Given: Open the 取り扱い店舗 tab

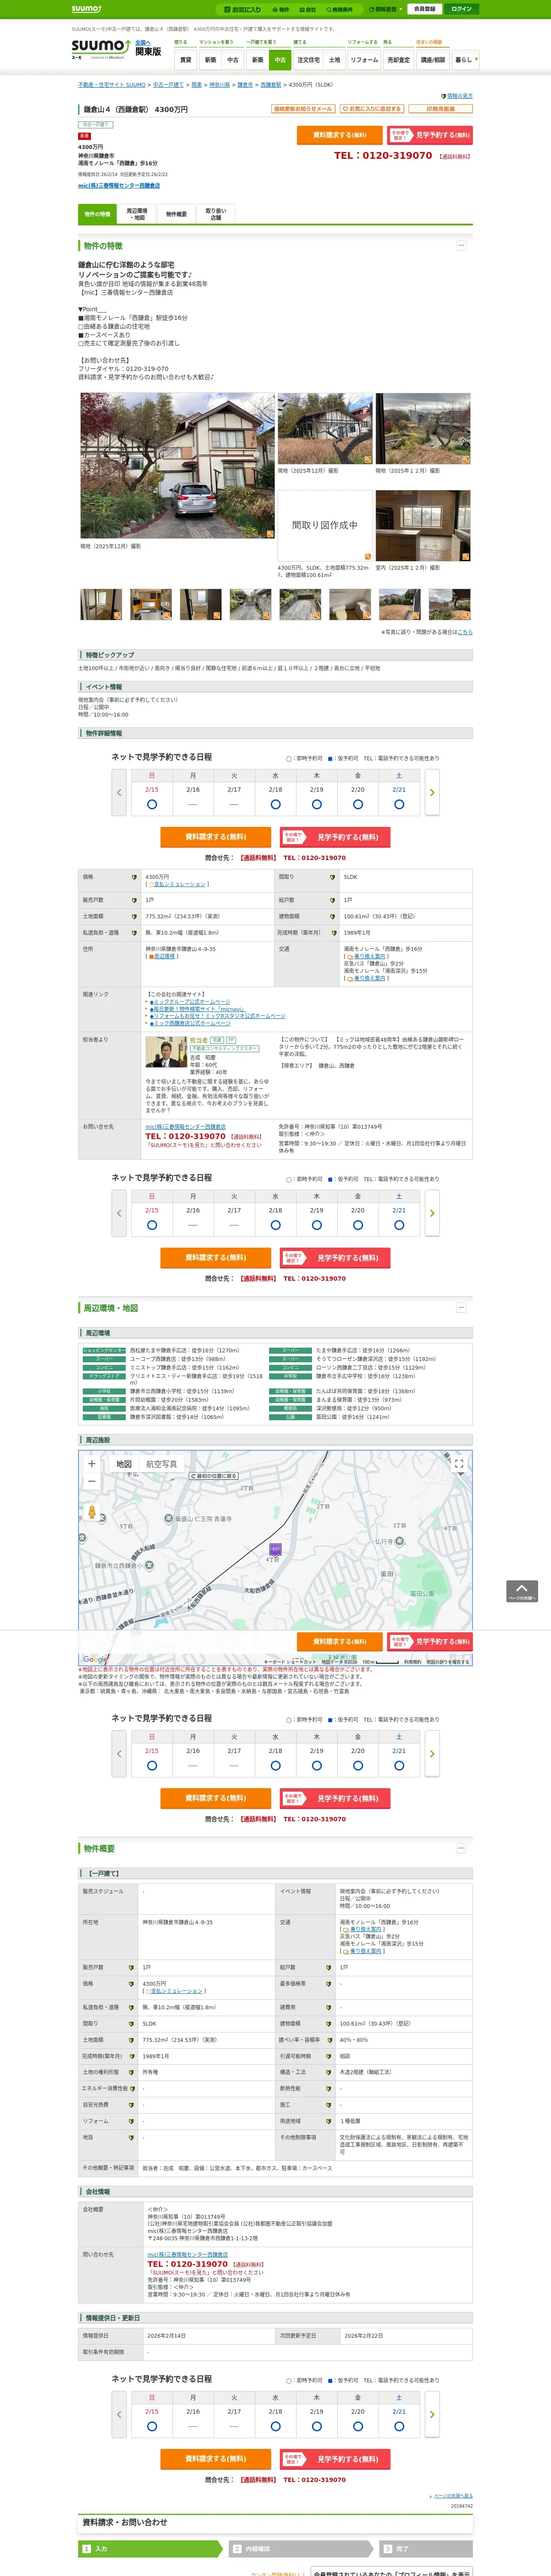Looking at the screenshot, I should point(216,214).
